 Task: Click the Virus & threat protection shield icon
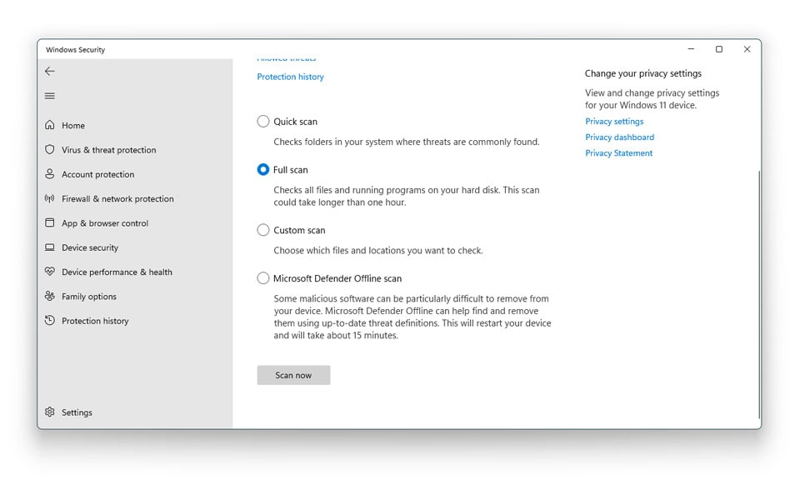pos(49,149)
